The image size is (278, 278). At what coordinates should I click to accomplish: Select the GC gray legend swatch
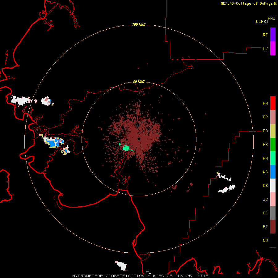[273, 213]
